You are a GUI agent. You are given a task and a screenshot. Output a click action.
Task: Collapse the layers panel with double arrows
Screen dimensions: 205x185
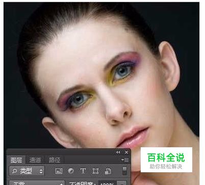pos(118,152)
